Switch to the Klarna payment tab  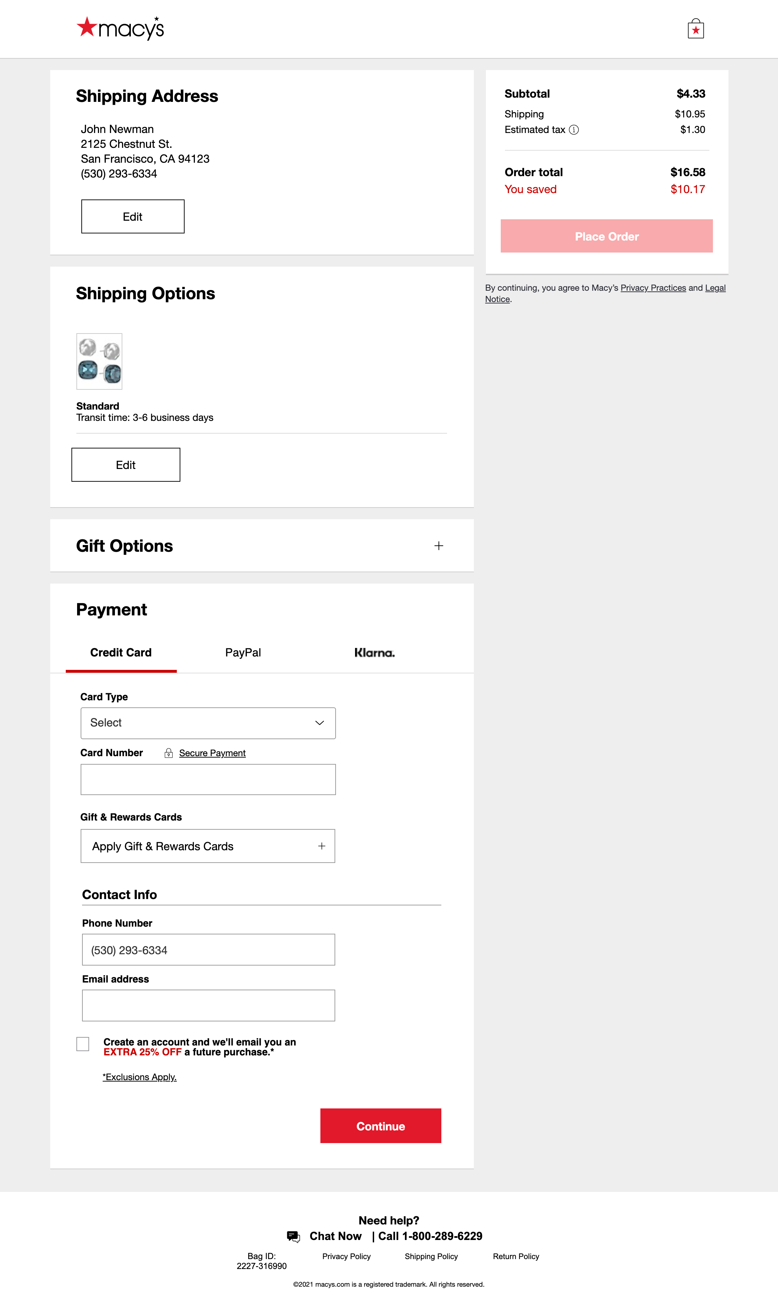tap(374, 652)
